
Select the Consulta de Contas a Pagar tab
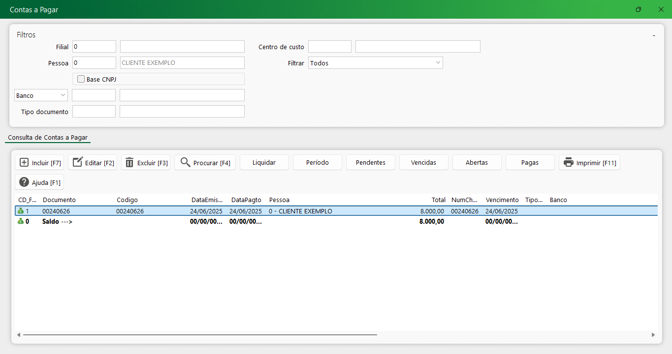[x=48, y=138]
